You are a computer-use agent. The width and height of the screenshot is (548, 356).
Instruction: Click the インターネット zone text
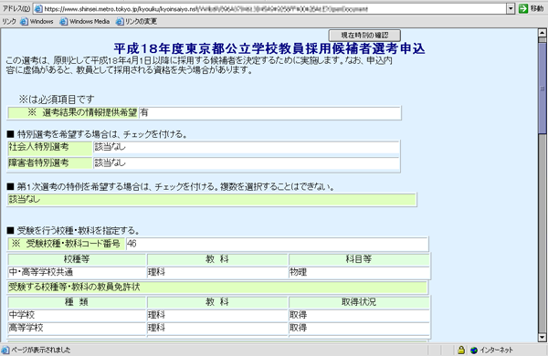(x=496, y=350)
